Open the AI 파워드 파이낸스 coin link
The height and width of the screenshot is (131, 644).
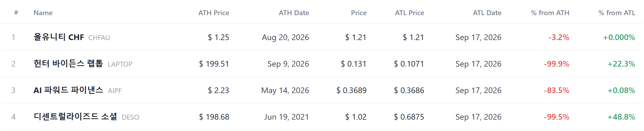pyautogui.click(x=68, y=90)
